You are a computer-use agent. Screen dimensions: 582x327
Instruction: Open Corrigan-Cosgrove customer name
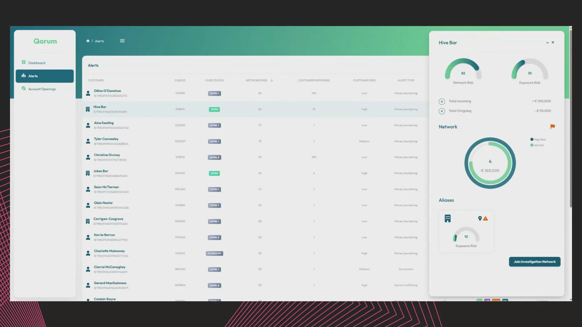[108, 219]
